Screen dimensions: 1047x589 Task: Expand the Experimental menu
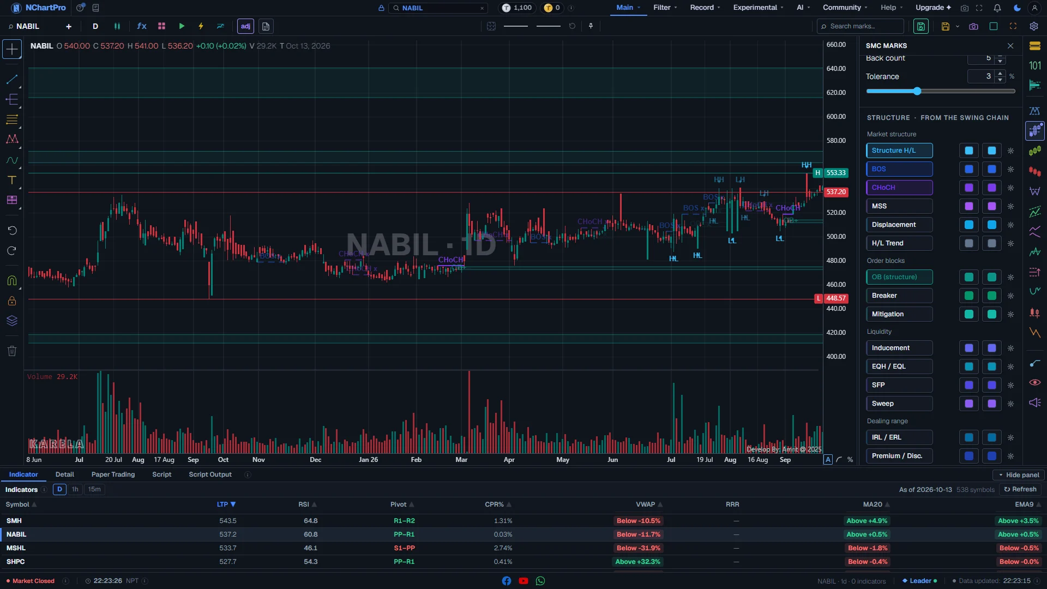click(758, 8)
